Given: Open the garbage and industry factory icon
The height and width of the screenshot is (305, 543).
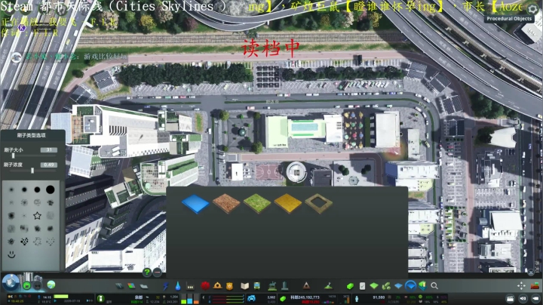Looking at the screenshot, I should [x=190, y=286].
